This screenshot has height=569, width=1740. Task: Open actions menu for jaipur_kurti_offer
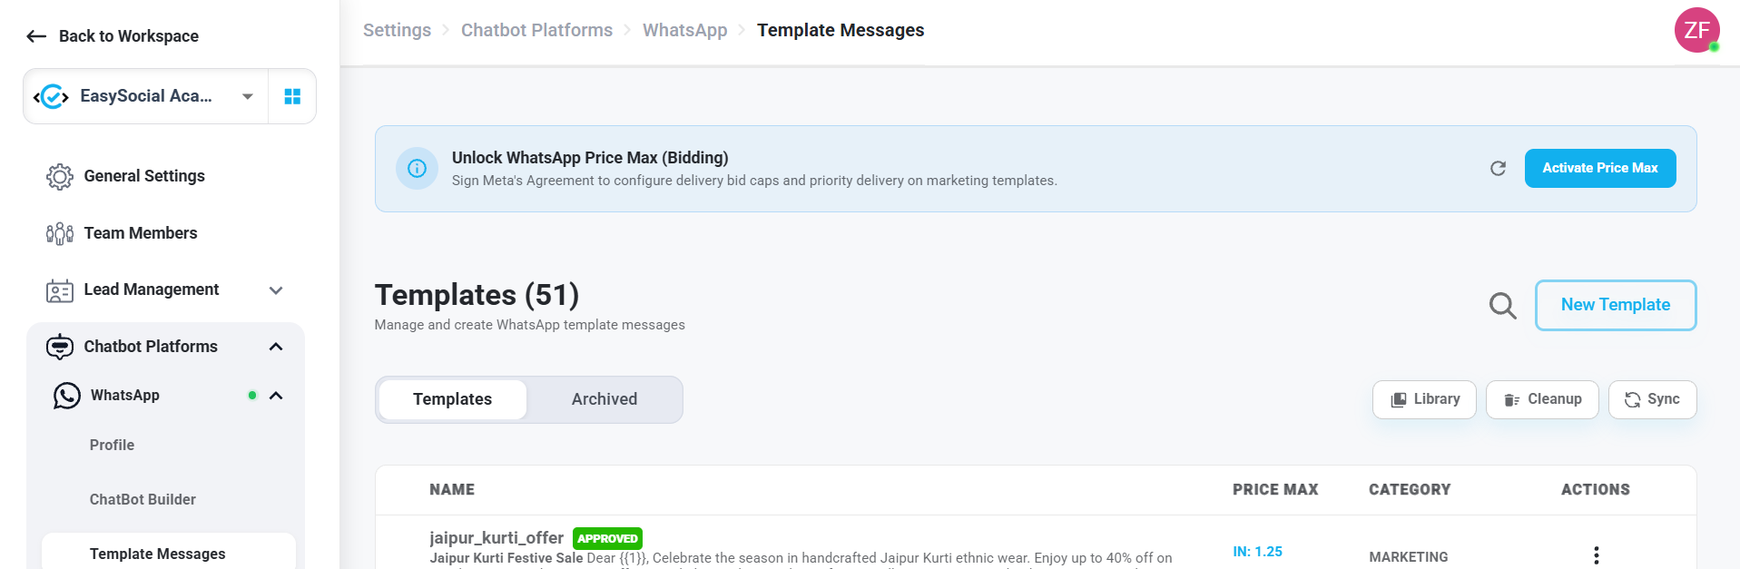[1597, 555]
